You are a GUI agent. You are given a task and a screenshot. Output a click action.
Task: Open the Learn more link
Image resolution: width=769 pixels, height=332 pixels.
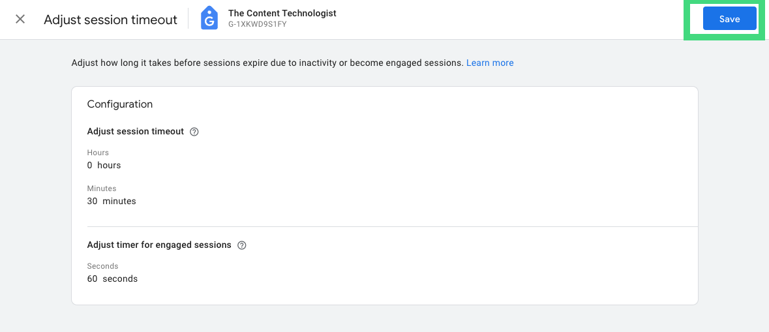[x=490, y=63]
